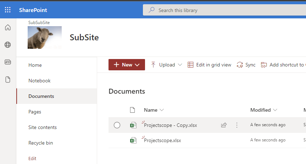Open the Modified column header dropdown

click(263, 110)
